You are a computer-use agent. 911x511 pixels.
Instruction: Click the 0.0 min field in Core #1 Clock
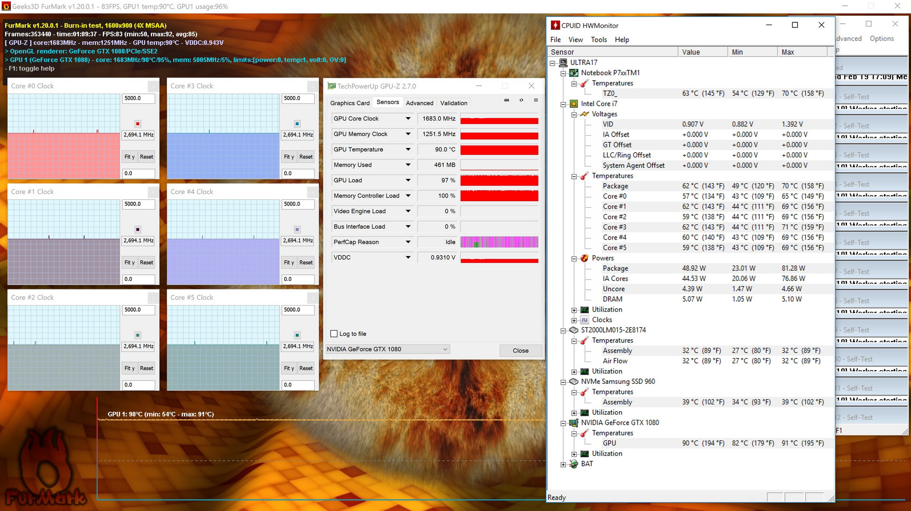(x=139, y=279)
